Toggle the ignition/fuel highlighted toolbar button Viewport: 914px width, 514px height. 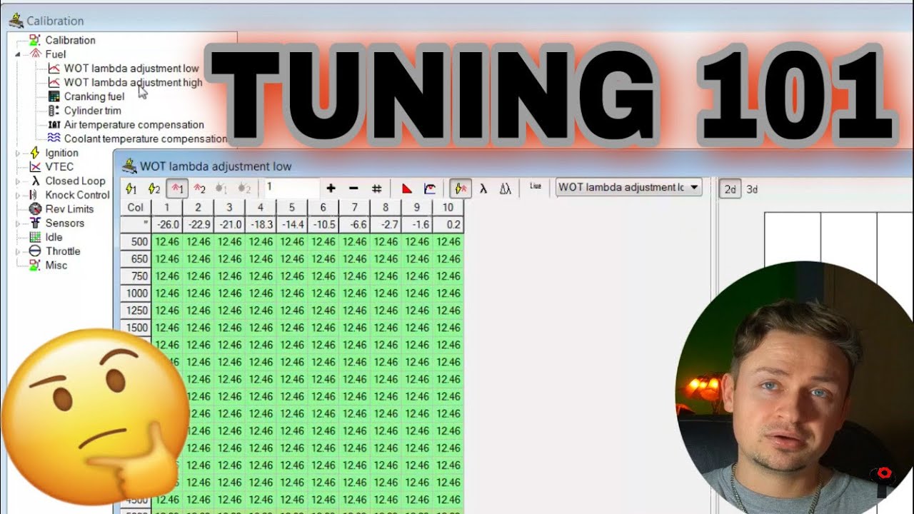point(461,188)
